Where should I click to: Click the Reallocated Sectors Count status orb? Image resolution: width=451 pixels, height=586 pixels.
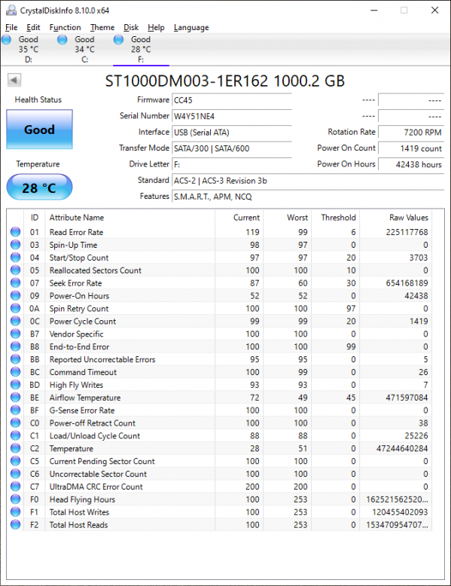15,270
